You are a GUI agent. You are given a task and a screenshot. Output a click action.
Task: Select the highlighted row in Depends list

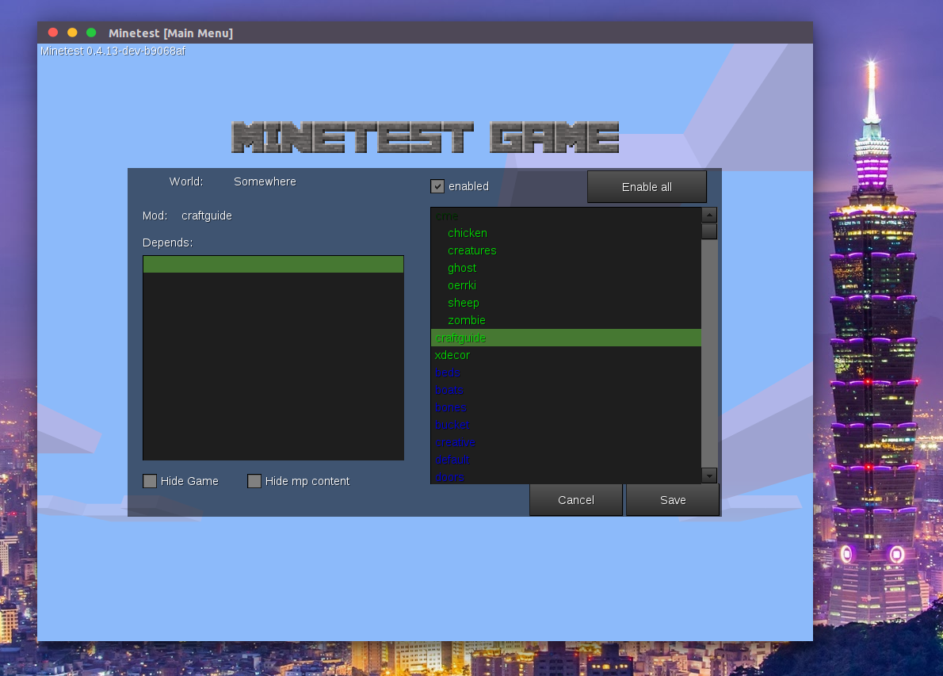pyautogui.click(x=273, y=265)
